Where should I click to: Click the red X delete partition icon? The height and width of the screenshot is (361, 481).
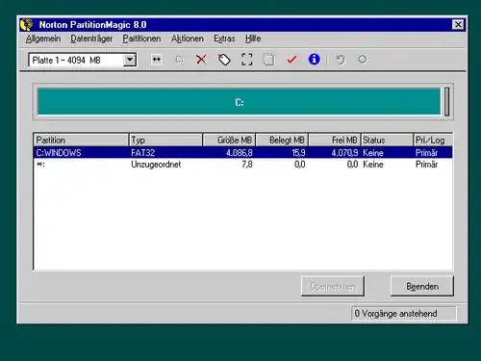click(x=201, y=60)
